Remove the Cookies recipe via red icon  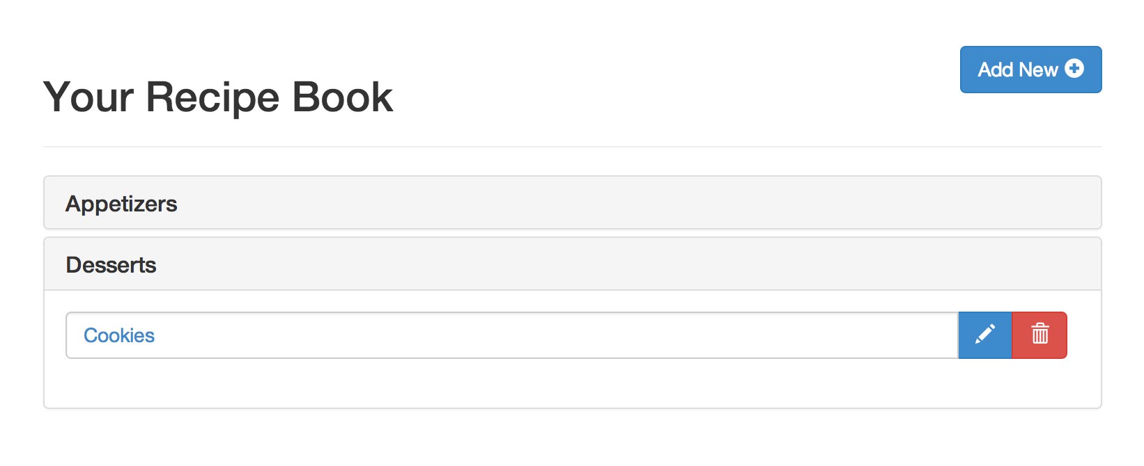[x=1039, y=335]
